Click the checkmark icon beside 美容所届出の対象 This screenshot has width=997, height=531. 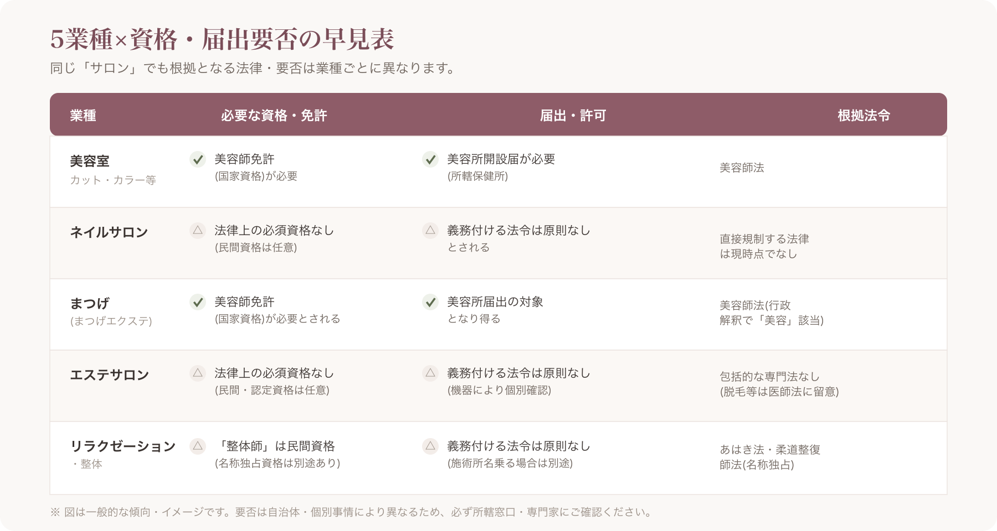[x=430, y=302]
